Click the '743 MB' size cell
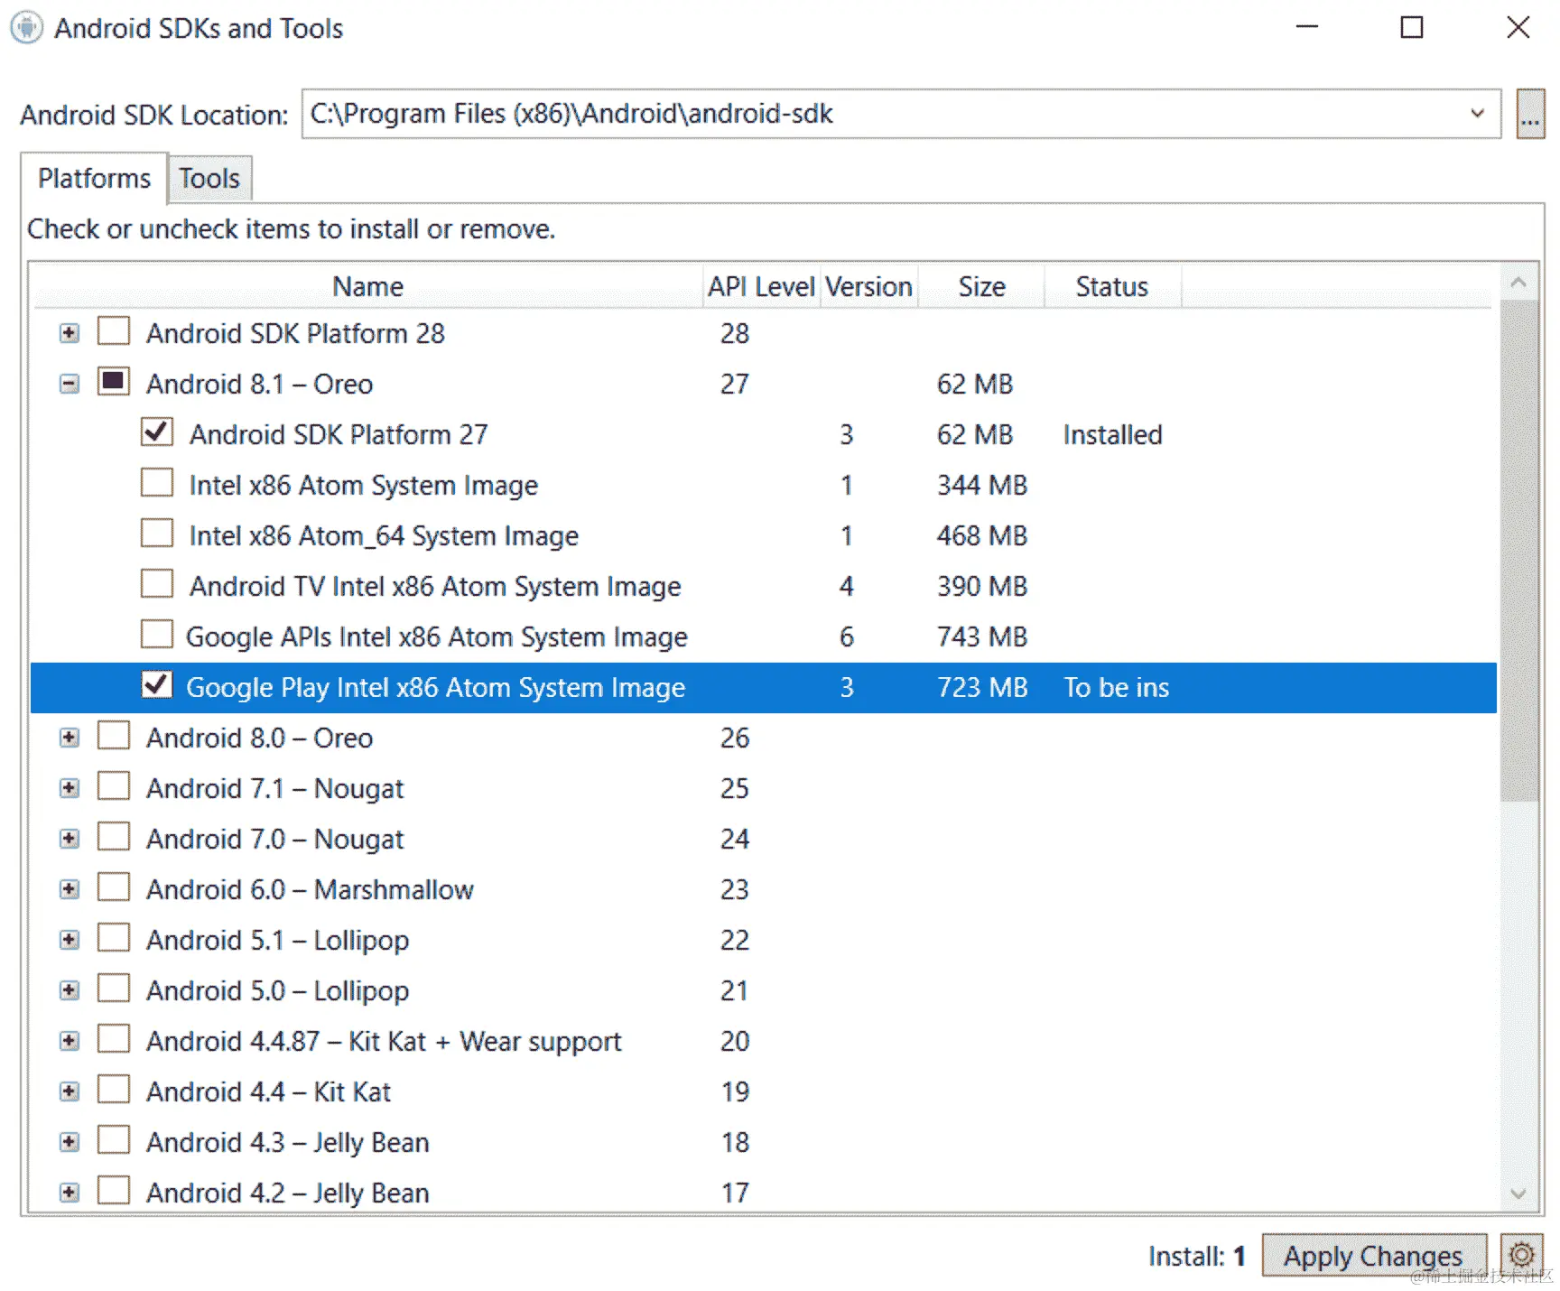 click(982, 637)
